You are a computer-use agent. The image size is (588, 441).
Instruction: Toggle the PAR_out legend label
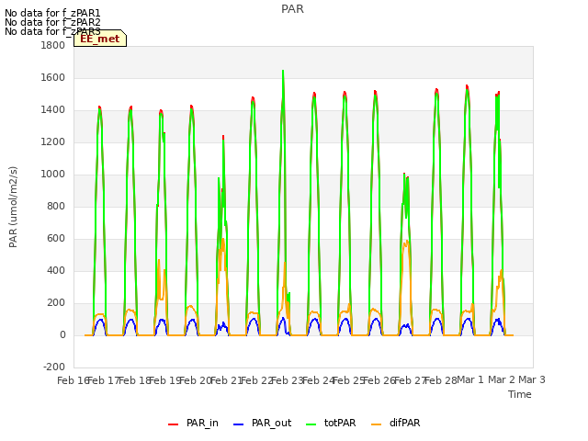(x=272, y=423)
